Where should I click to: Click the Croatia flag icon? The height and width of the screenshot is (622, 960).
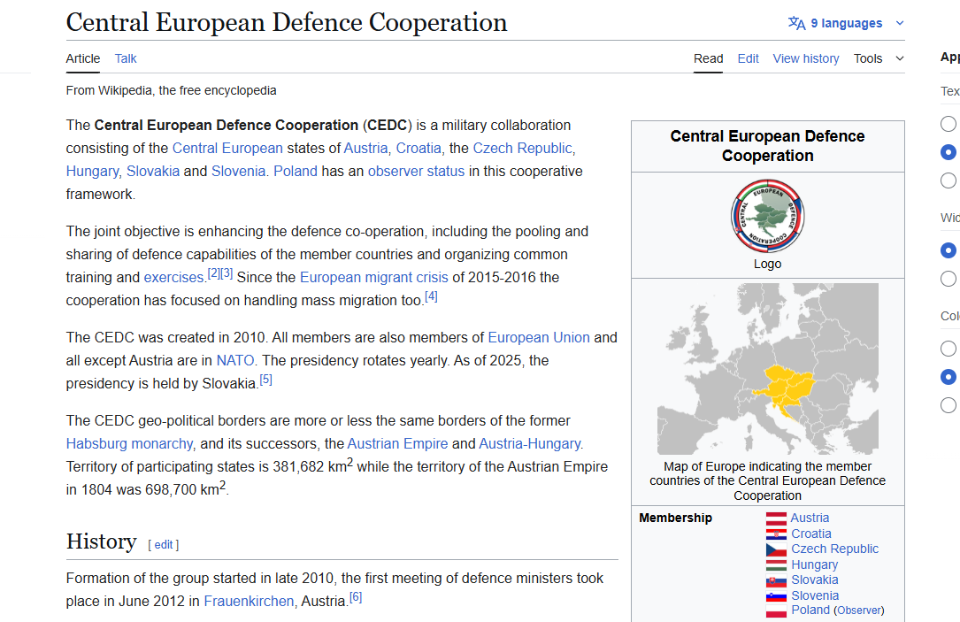pyautogui.click(x=776, y=534)
